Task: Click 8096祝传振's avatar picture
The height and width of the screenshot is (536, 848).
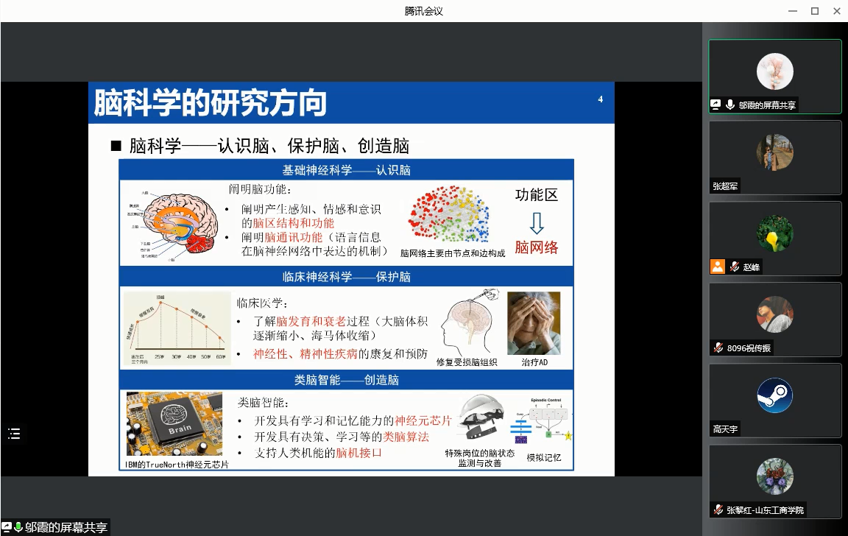Action: (774, 314)
